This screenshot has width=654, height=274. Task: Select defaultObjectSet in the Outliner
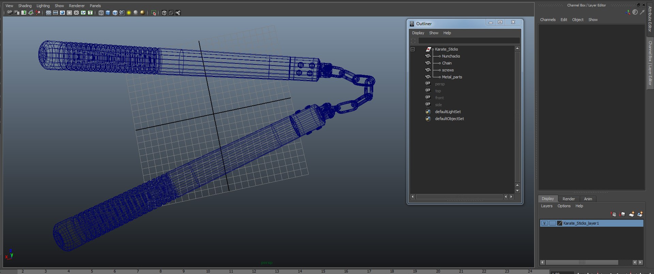[449, 119]
